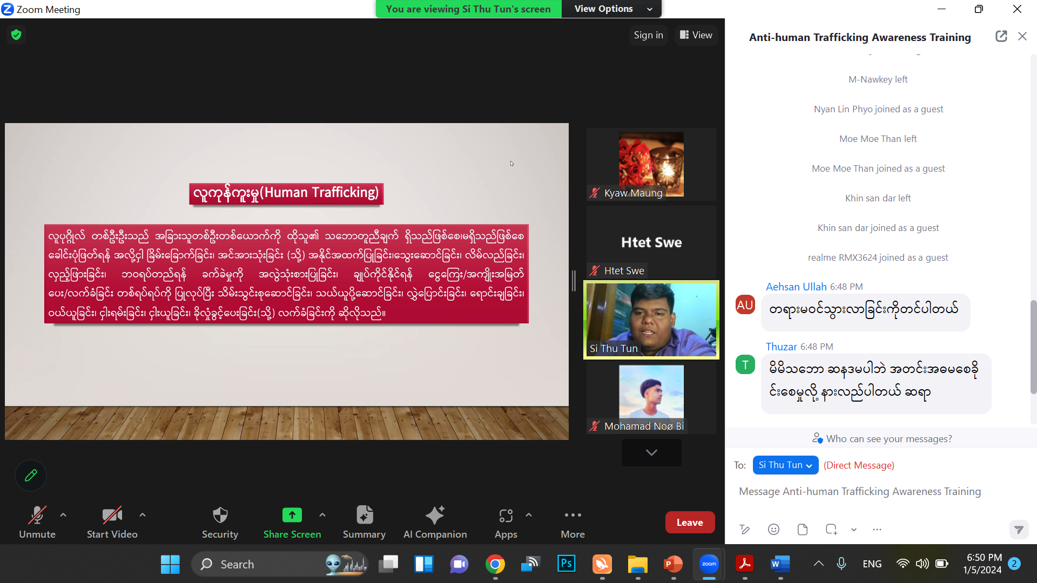Click the Sign in button
Image resolution: width=1037 pixels, height=583 pixels.
648,35
